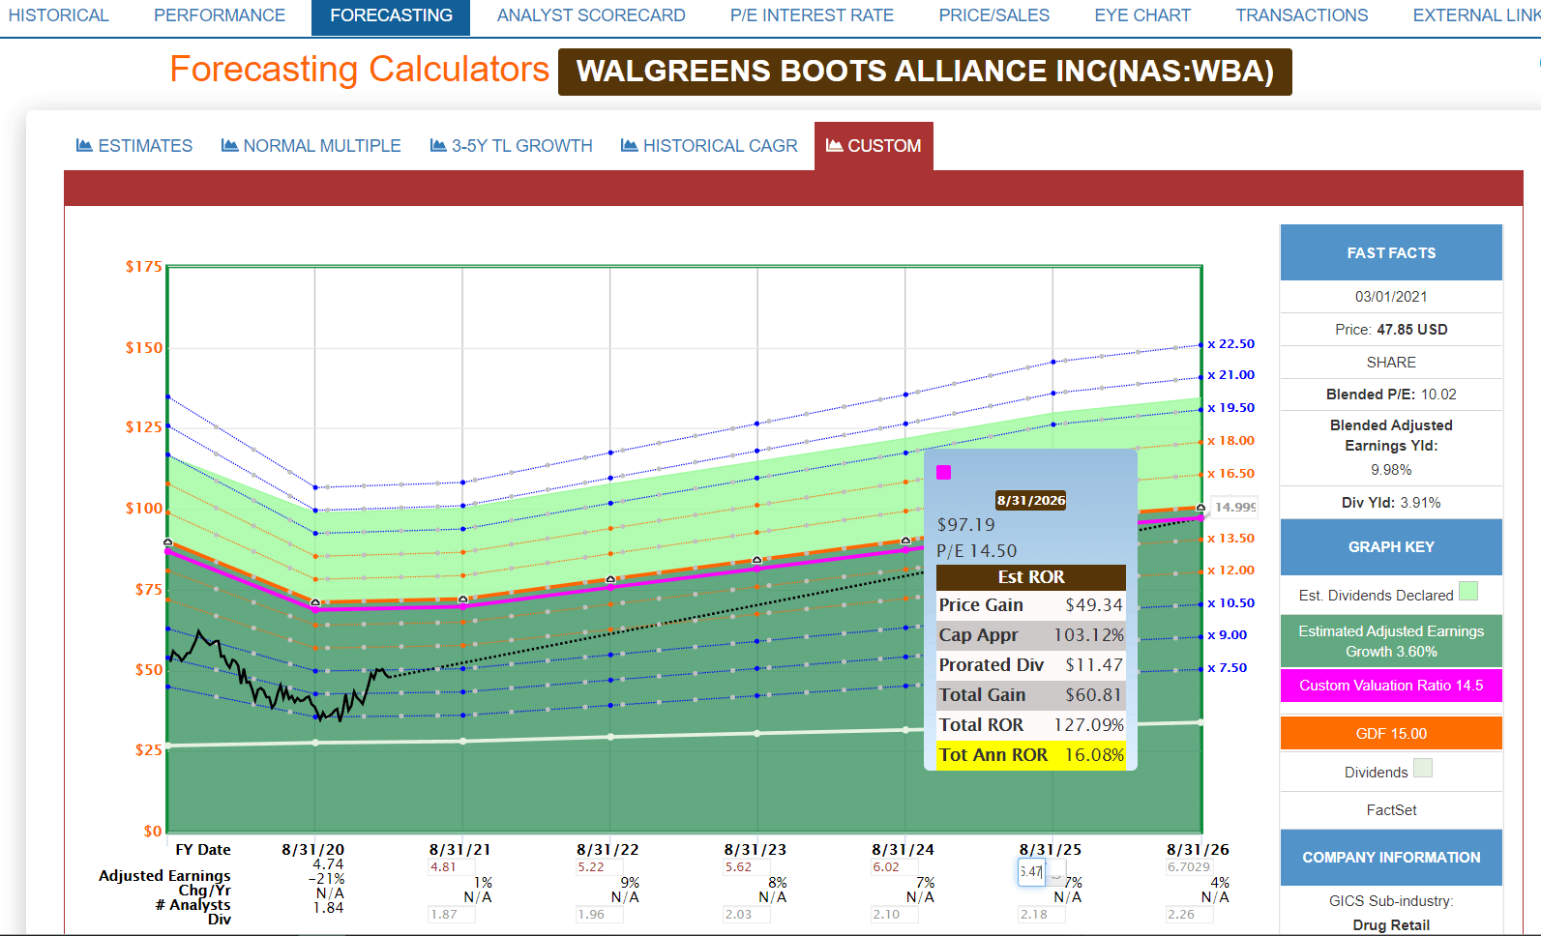The height and width of the screenshot is (936, 1541).
Task: Click the COMPANY INFORMATION header
Action: [x=1391, y=858]
